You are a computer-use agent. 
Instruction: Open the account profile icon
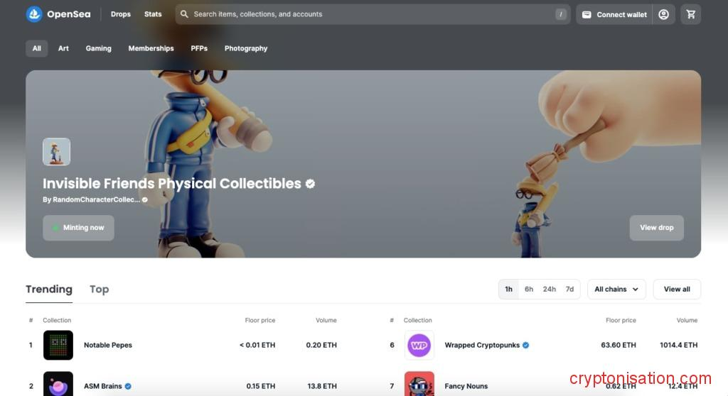663,14
